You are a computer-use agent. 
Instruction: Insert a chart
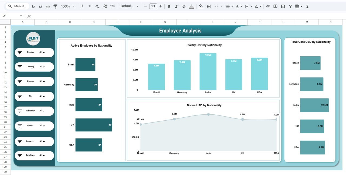(x=283, y=6)
